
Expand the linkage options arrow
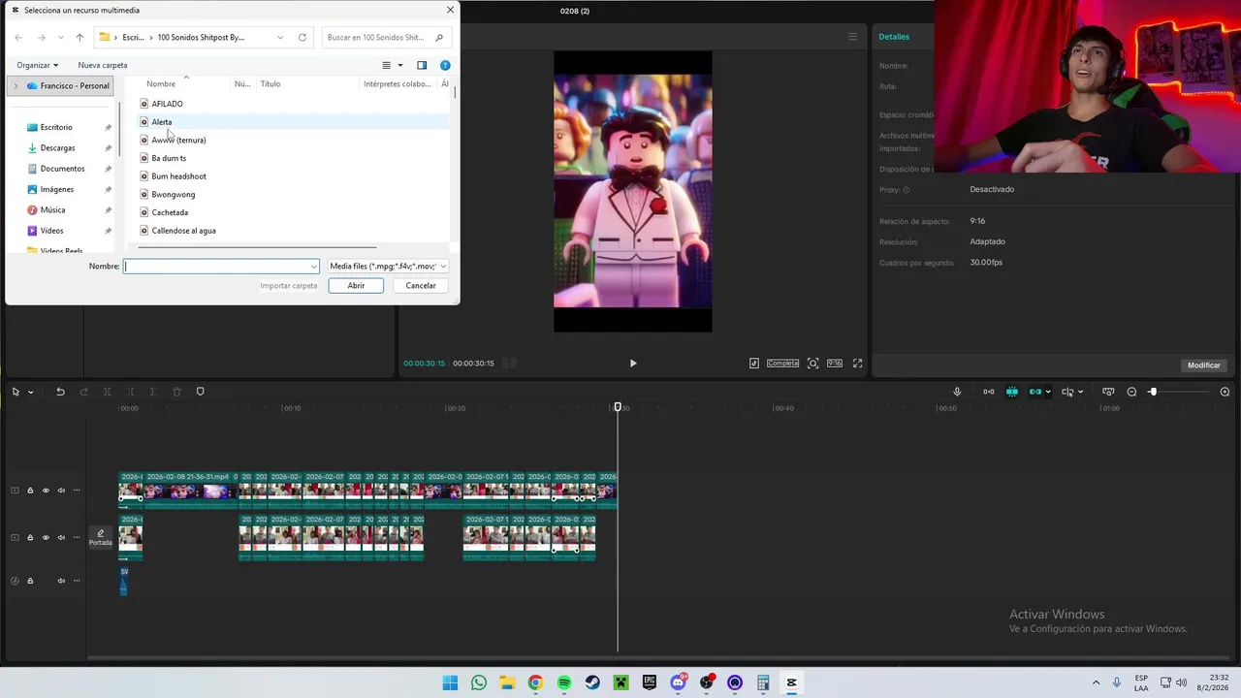[x=1048, y=392]
